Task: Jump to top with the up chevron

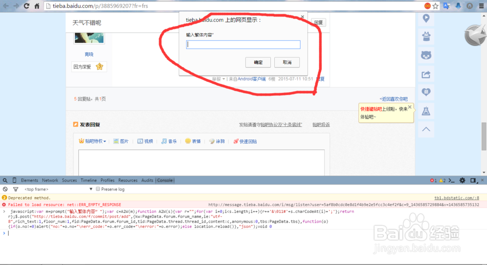Action: 426,129
